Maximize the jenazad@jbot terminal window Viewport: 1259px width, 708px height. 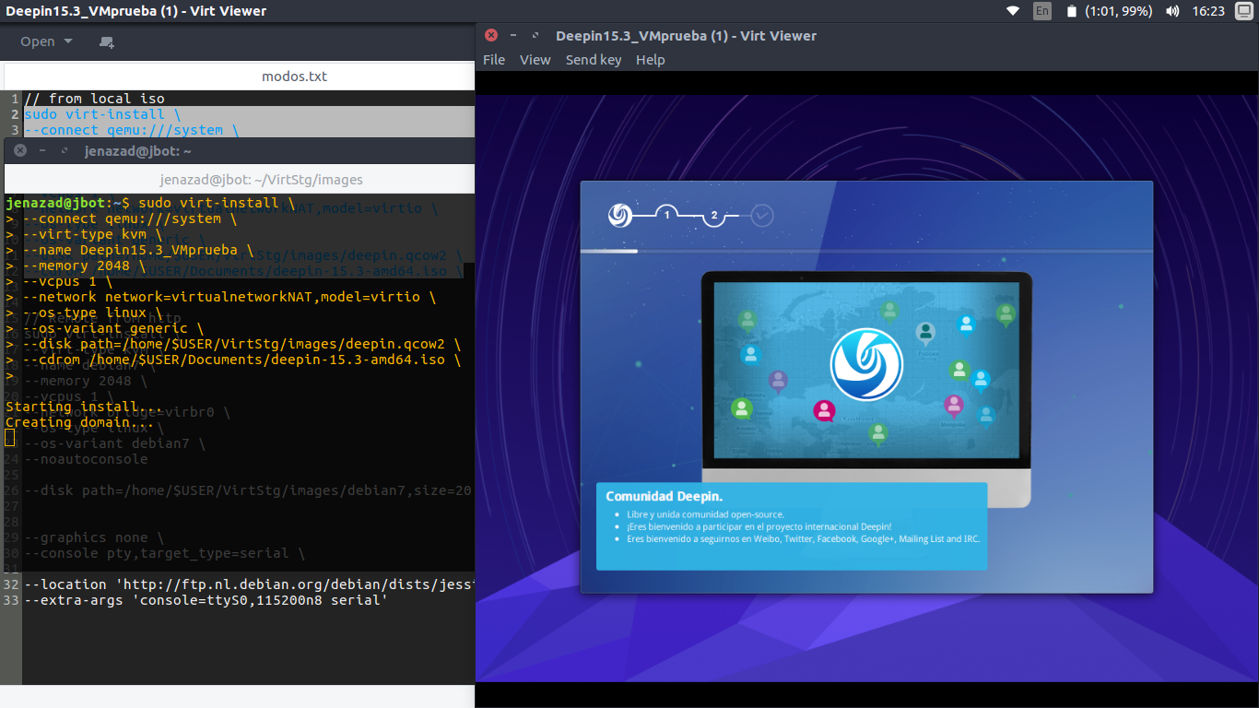pos(64,150)
